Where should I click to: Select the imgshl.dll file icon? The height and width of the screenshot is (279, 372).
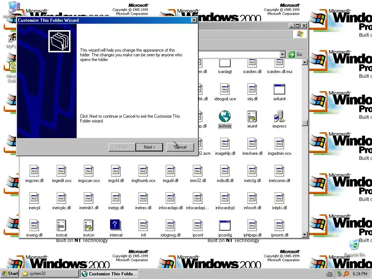pos(116,171)
